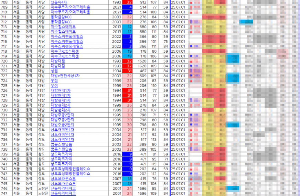The width and height of the screenshot is (300, 196).
Task: Follow 대방현대2차 link in row 730
Action: [x=61, y=110]
